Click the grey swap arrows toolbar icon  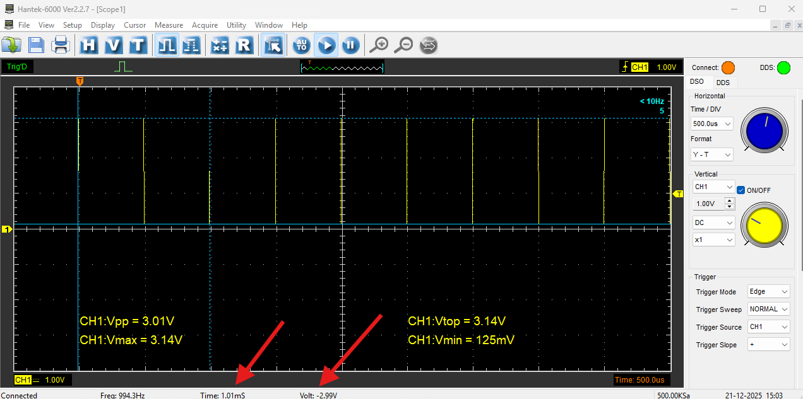[x=428, y=45]
